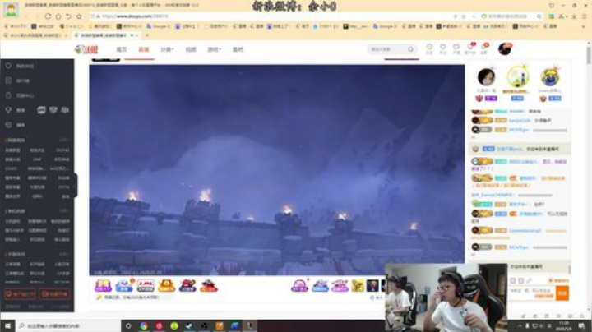Viewport: 592px width, 332px height.
Task: Open the Chrome icon in the taskbar
Action: pos(144,326)
